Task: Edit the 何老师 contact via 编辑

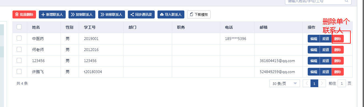Action: click(x=314, y=50)
